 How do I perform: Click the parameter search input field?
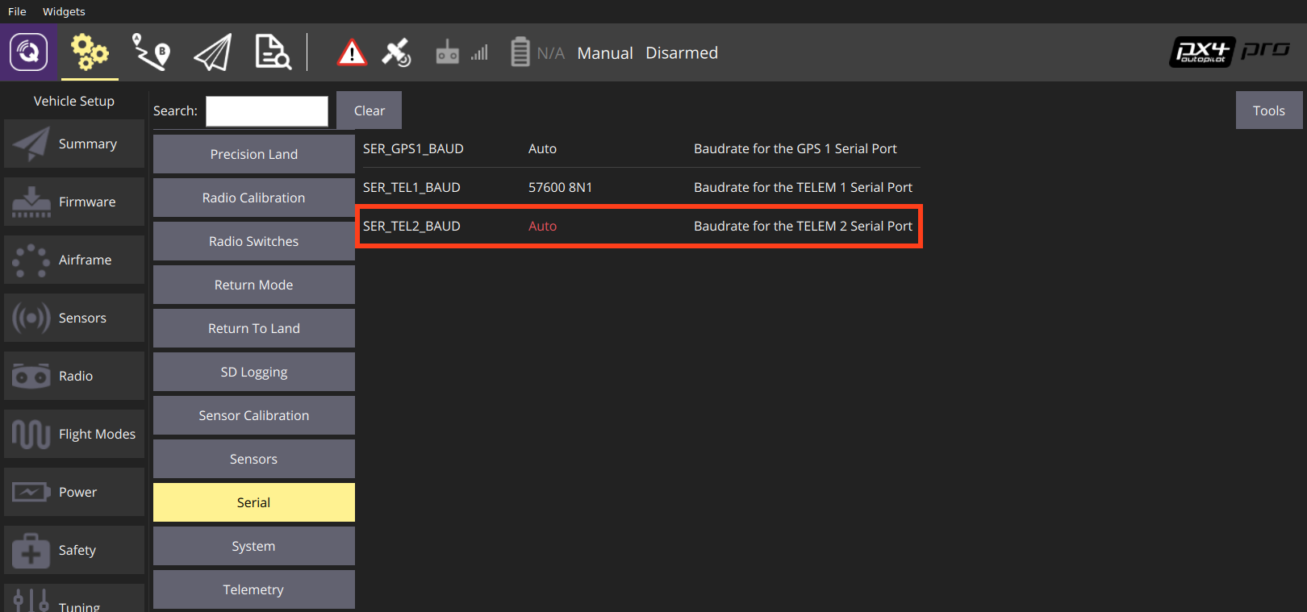[x=267, y=111]
